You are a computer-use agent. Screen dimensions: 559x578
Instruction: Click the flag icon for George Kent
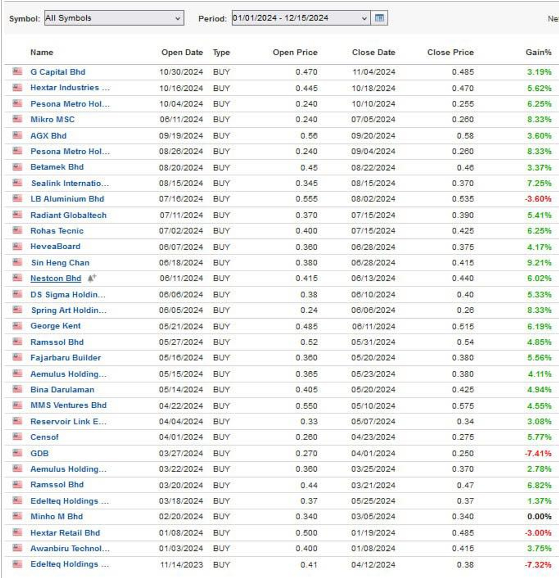(x=17, y=326)
